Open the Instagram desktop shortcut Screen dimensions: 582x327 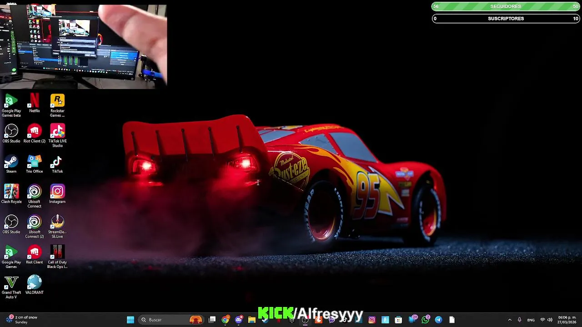[57, 194]
